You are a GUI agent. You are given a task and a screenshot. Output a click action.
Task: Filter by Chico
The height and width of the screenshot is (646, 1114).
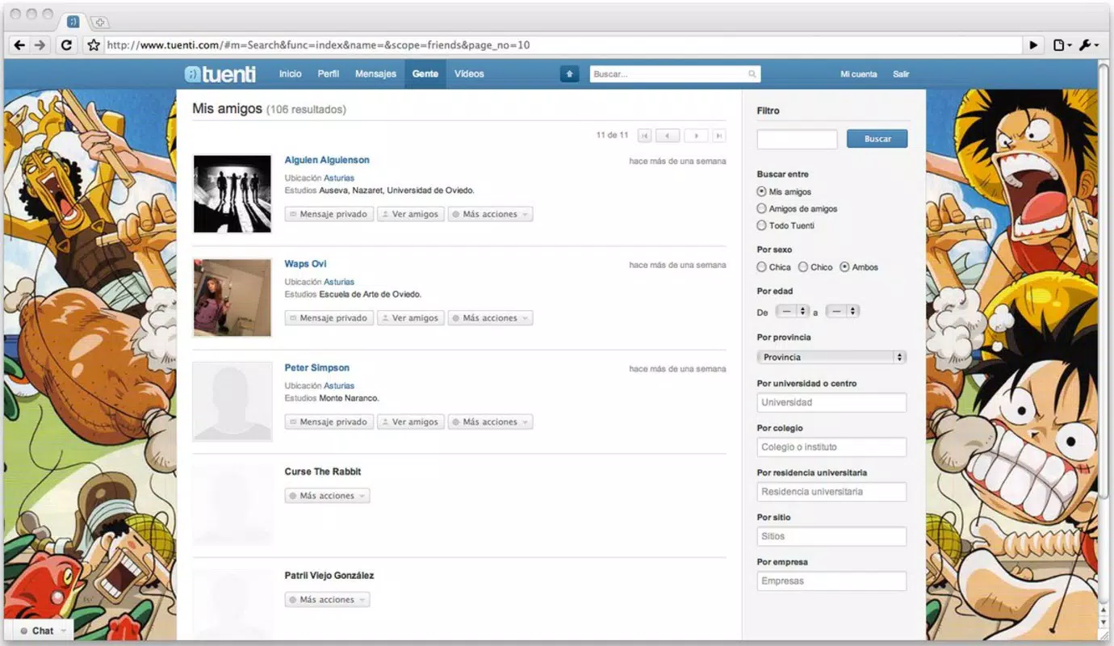[x=802, y=267]
